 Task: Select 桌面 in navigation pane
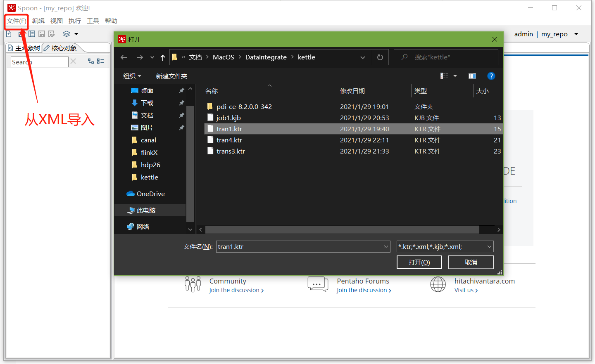click(147, 90)
